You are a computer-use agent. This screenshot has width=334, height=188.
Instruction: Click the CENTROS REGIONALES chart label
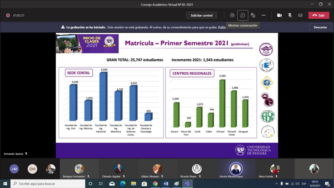pos(192,73)
